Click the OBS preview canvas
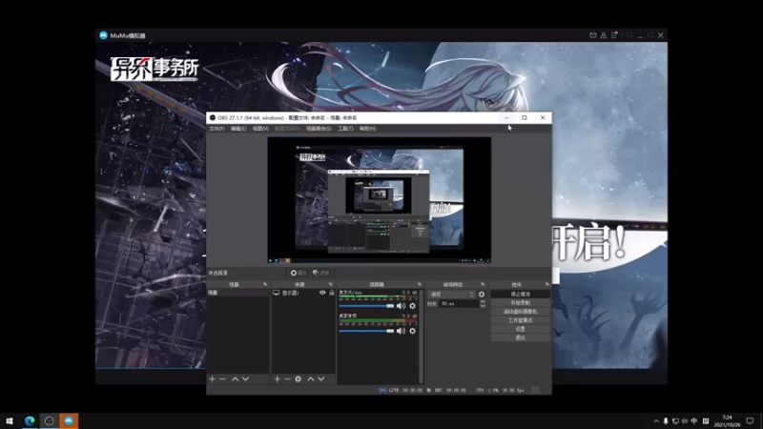763x429 pixels. point(379,200)
